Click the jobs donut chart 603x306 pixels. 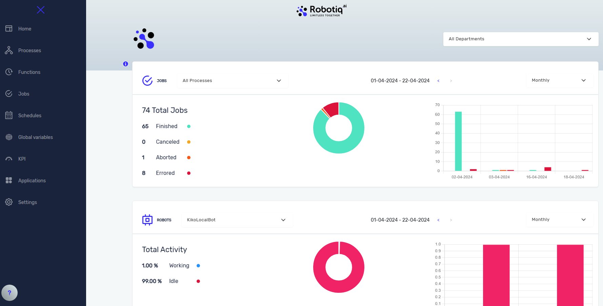339,128
